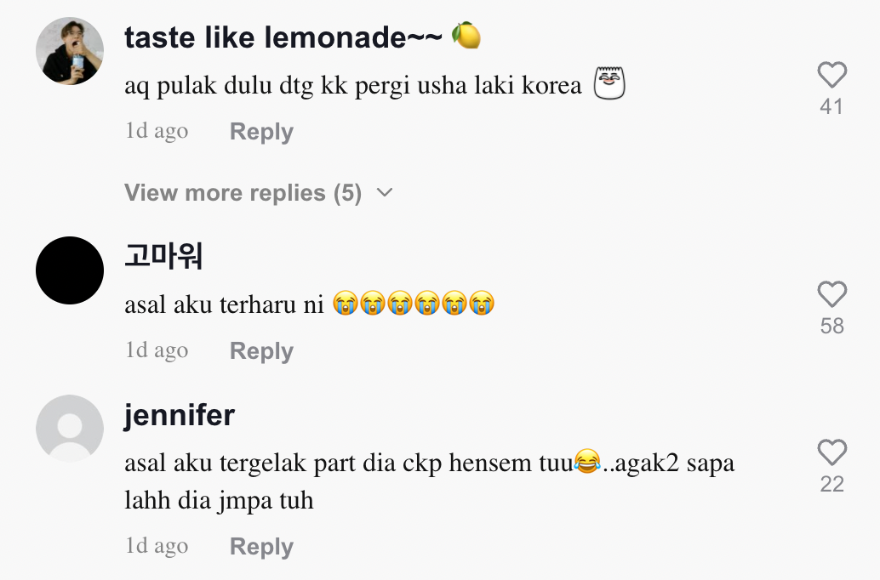Screen dimensions: 880x580
Task: Open the 고마워 username link
Action: coord(163,255)
